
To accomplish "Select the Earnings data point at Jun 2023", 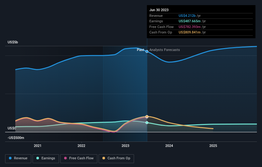I will (147, 123).
